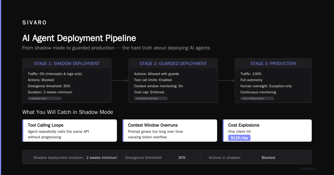Open the Cost Explosions card title

point(244,125)
